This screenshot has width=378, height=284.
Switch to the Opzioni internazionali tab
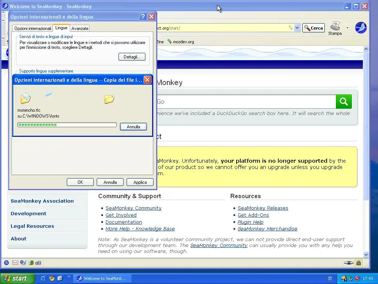pos(32,28)
